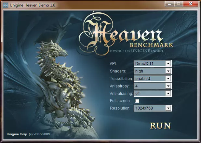Close the Unigine Heaven Demo window
201x143 pixels.
tap(191, 4)
